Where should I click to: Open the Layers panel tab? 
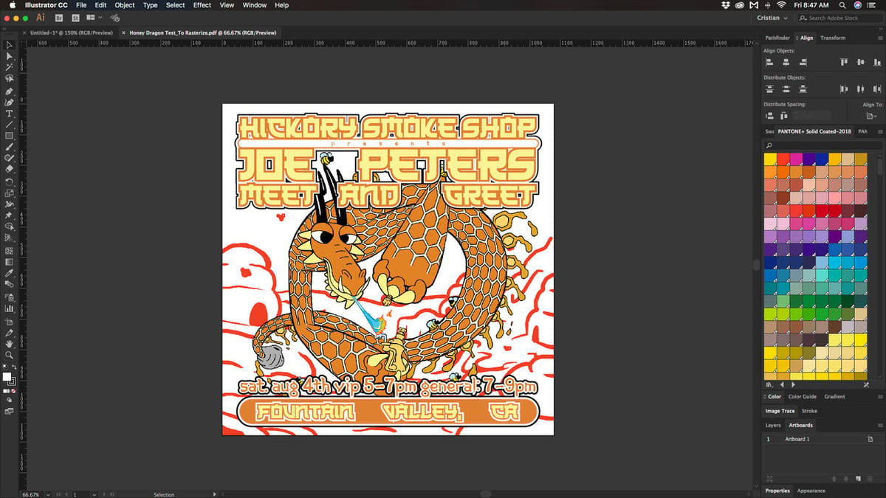point(773,425)
